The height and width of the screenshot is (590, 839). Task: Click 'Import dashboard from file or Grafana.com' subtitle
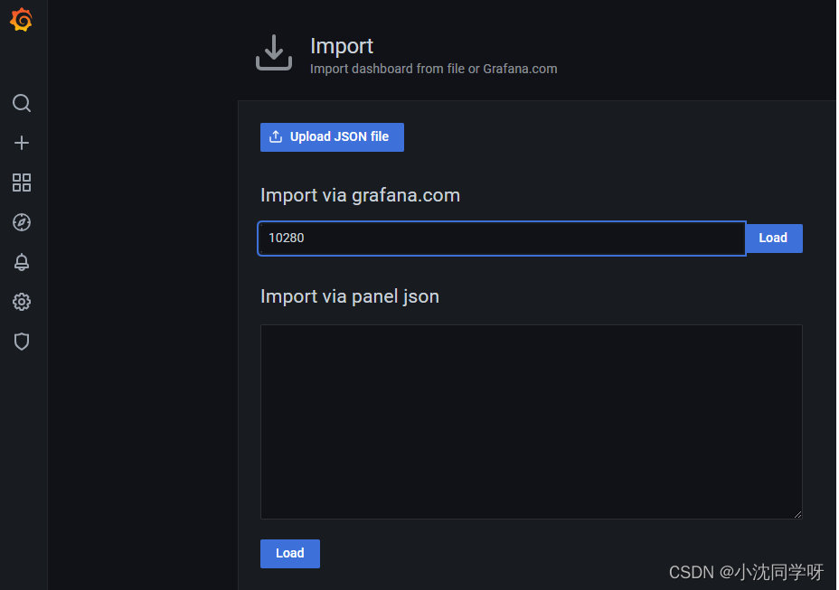433,69
